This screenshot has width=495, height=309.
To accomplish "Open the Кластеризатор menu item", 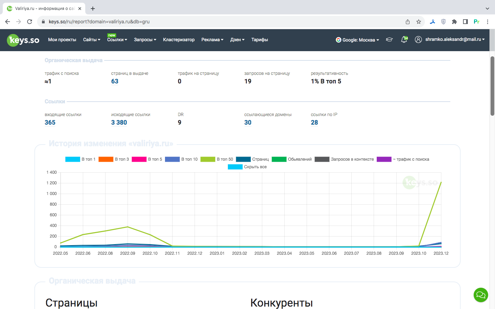I will pyautogui.click(x=179, y=40).
